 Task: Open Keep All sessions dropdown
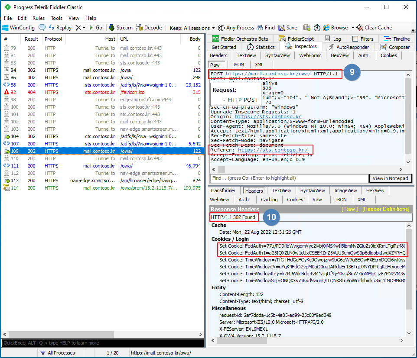pos(192,28)
